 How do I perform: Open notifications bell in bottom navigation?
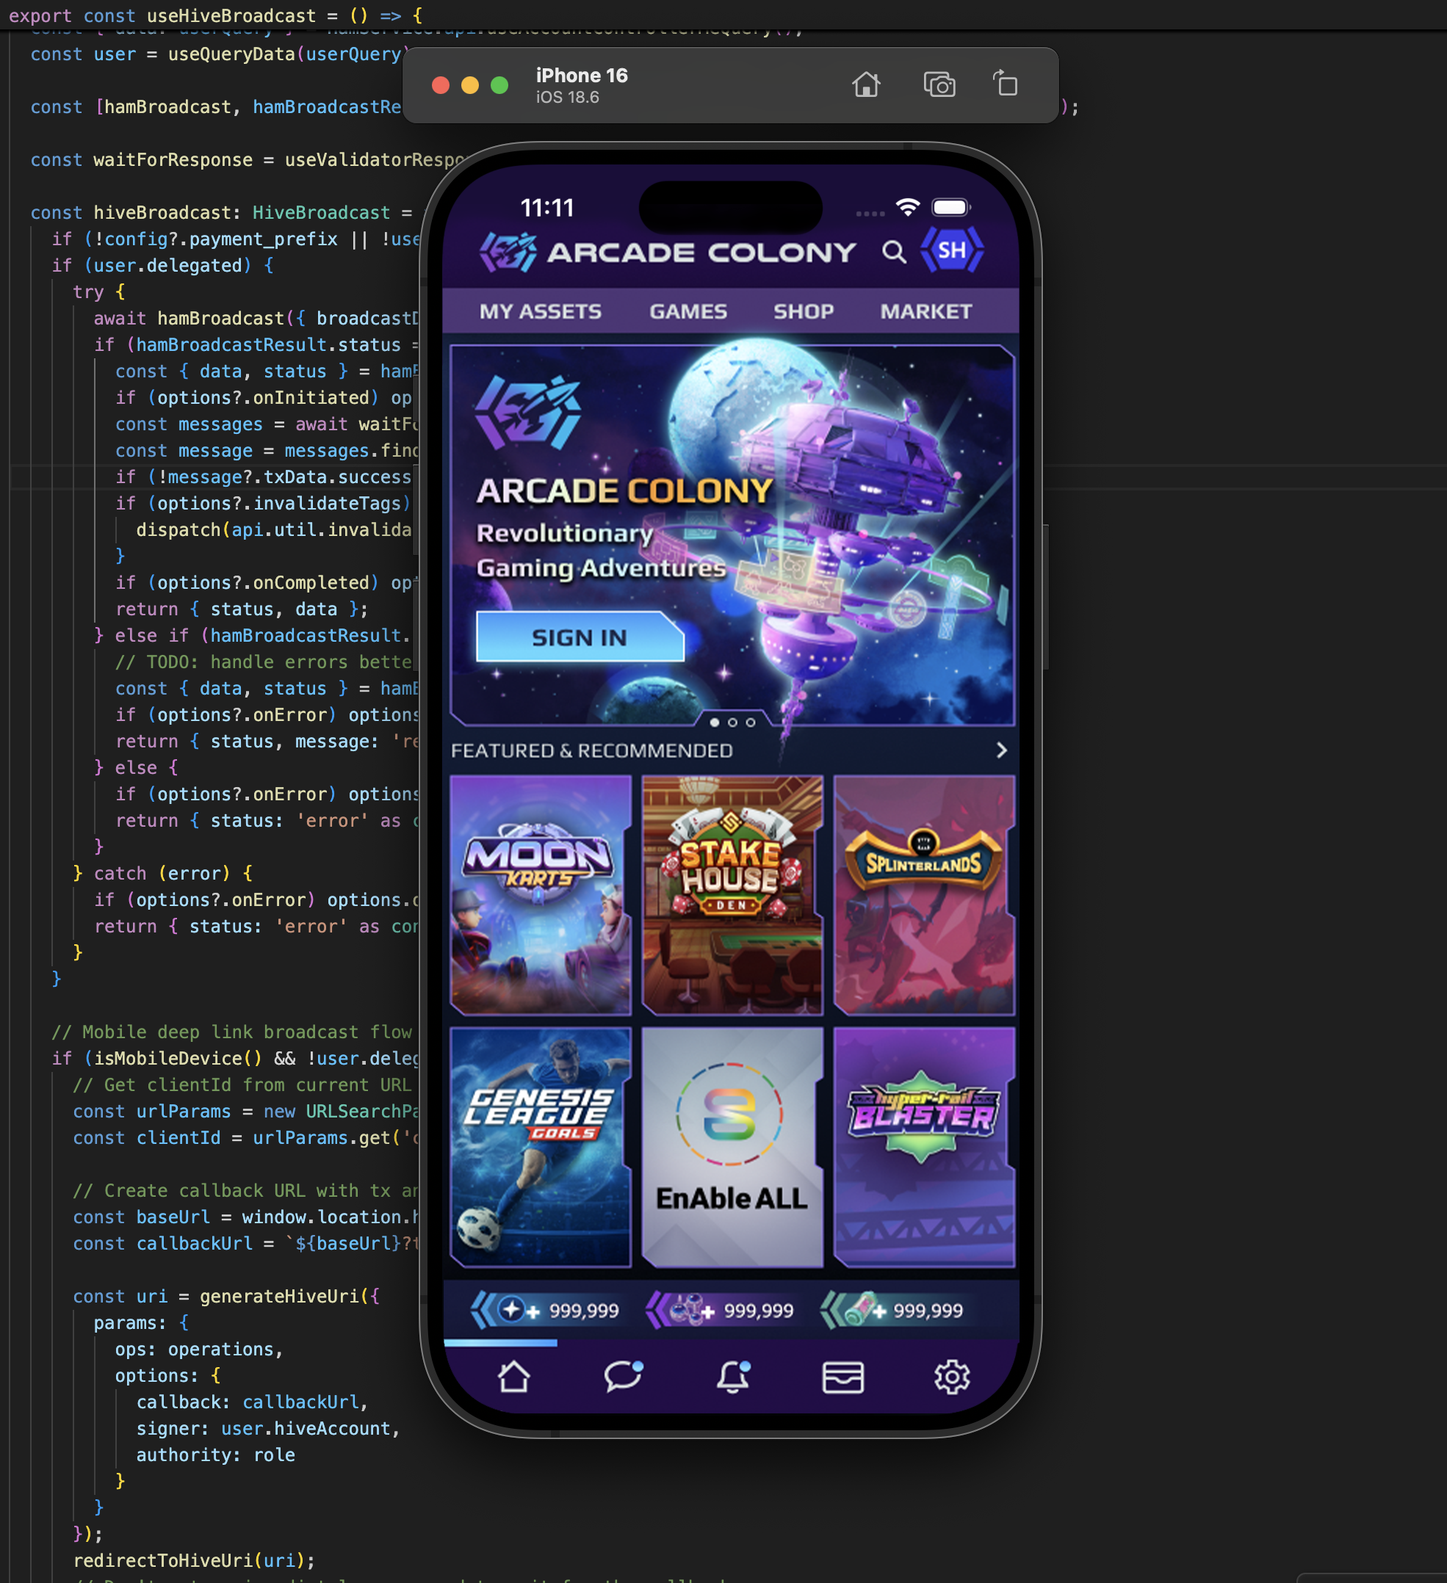coord(733,1377)
